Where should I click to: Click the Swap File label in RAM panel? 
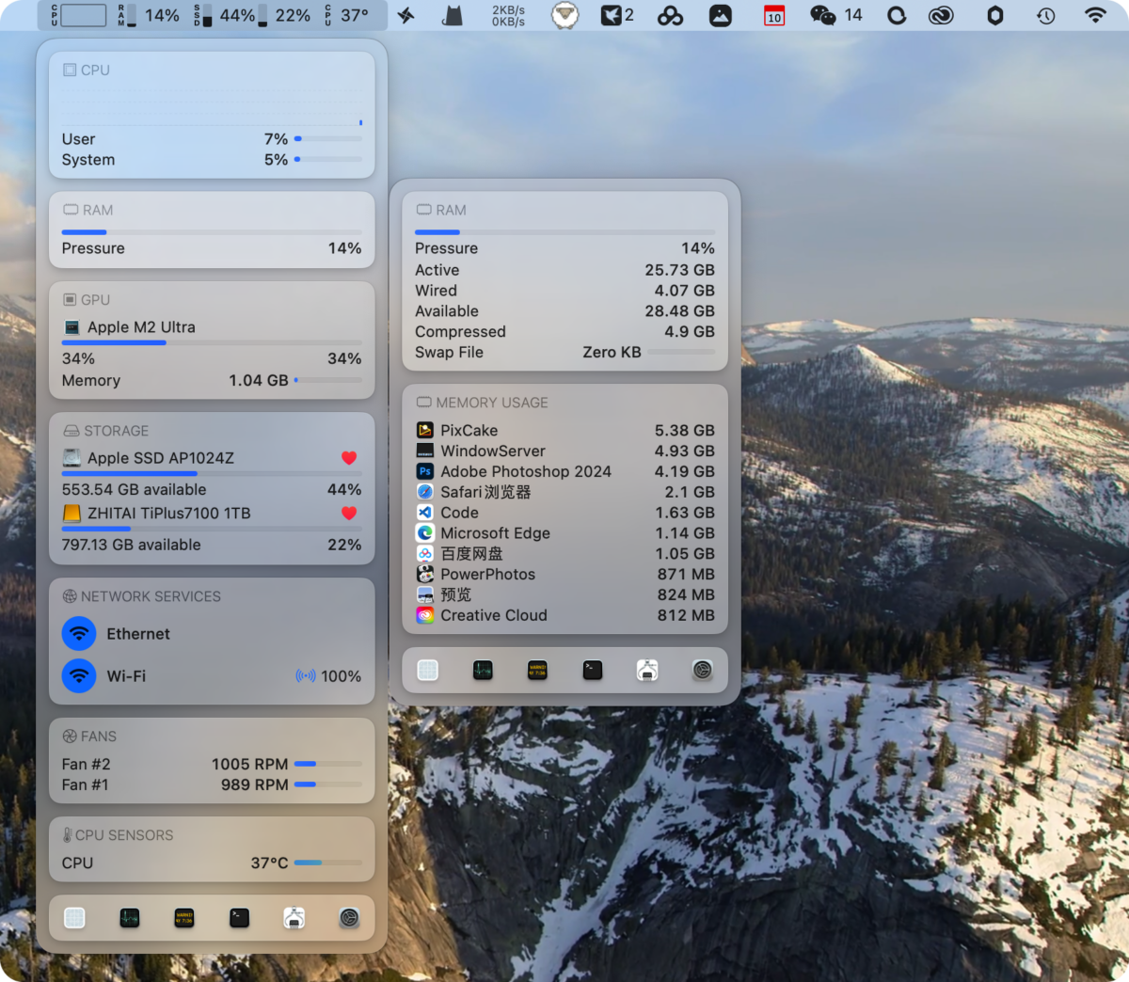click(x=449, y=352)
